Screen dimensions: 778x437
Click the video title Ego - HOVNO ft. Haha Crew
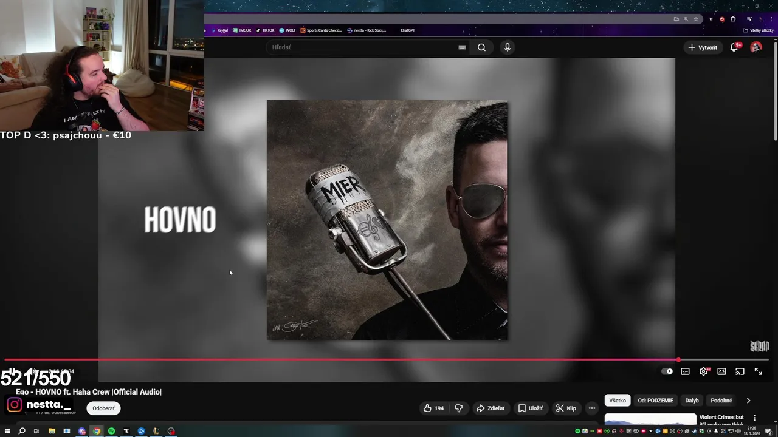(89, 392)
